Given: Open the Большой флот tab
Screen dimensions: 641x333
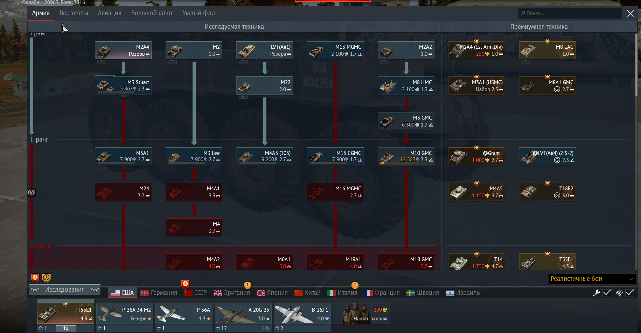Looking at the screenshot, I should pos(152,13).
